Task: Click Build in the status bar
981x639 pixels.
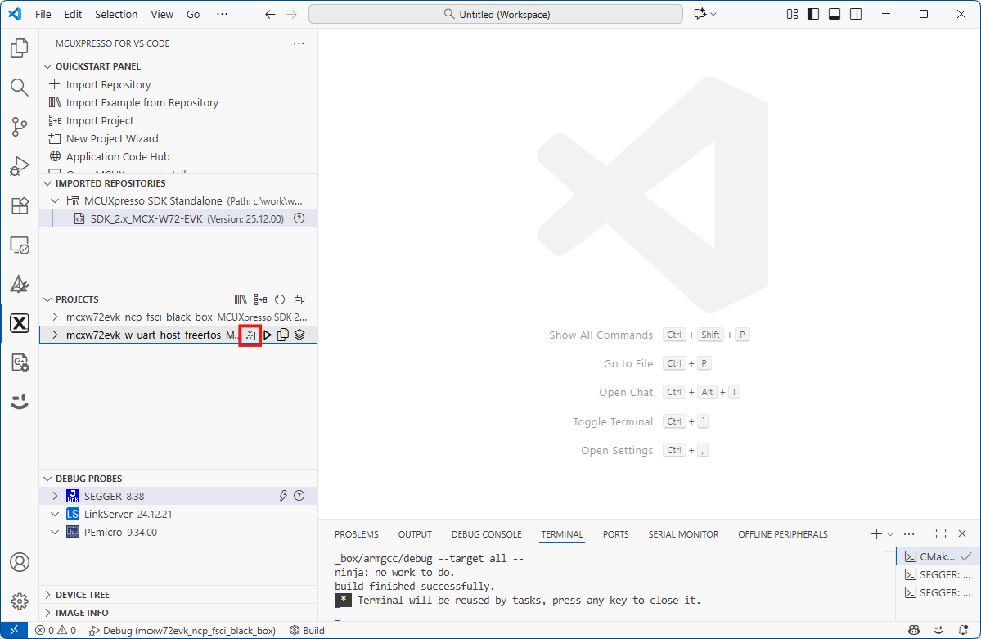Action: coord(308,631)
